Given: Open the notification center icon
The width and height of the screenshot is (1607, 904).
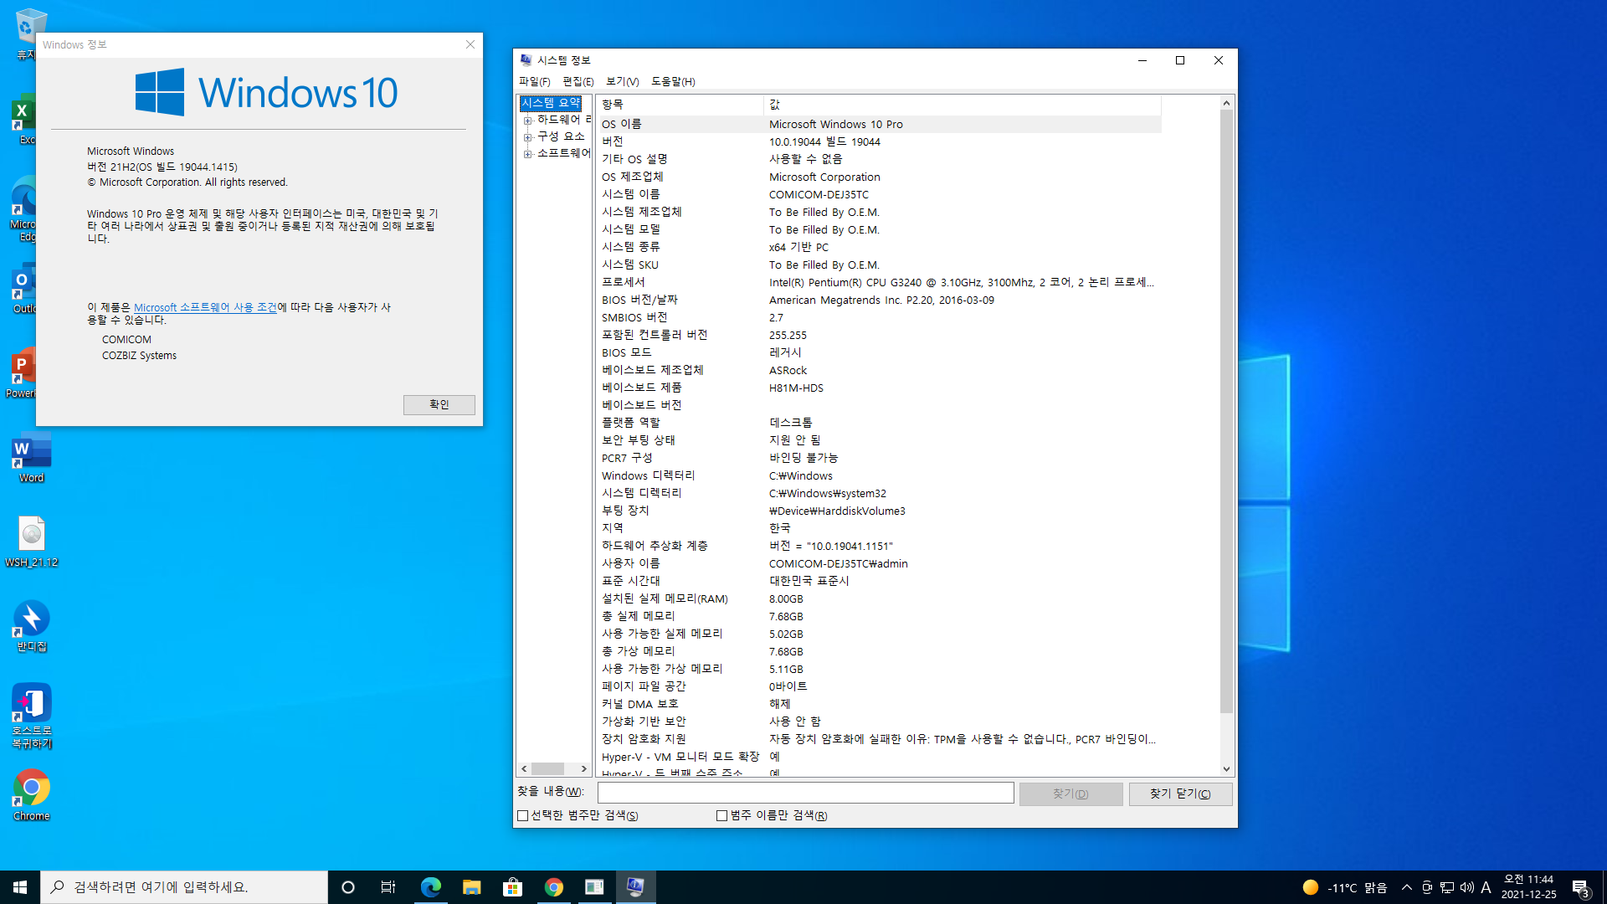Looking at the screenshot, I should pos(1580,887).
